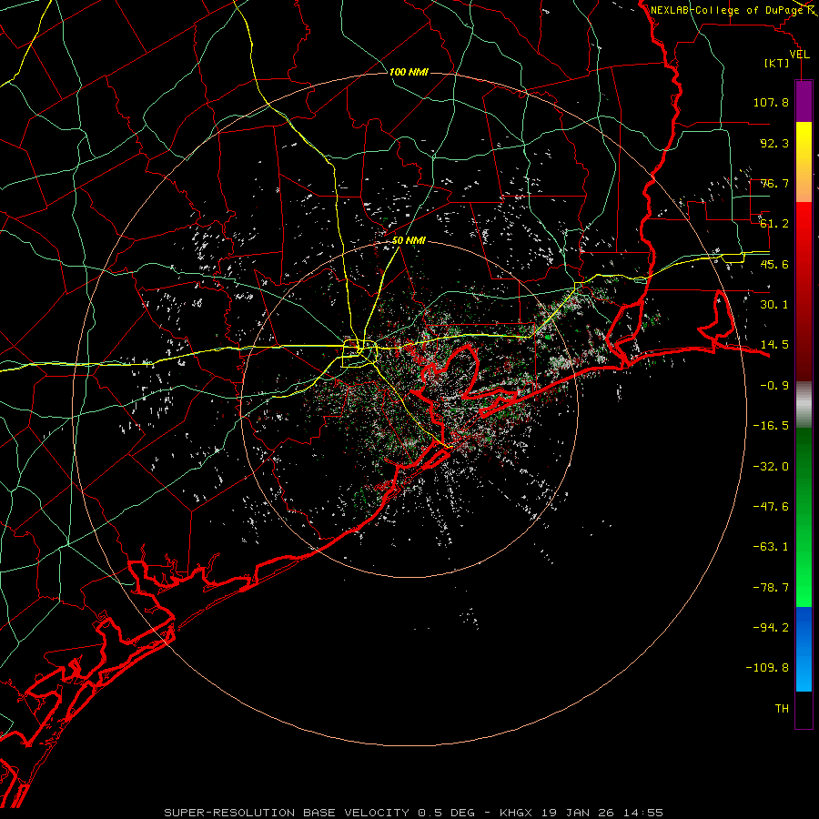819x819 pixels.
Task: Click the VEL legend title
Action: 799,55
